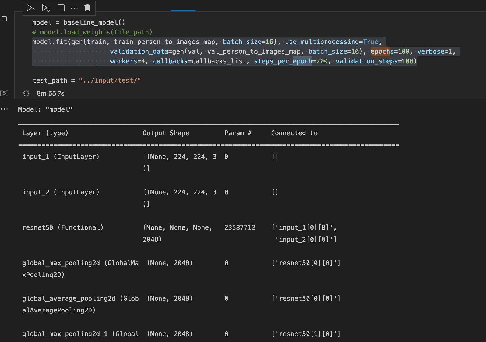Screen dimensions: 486x342
Task: Click the running spinner status icon
Action: click(x=26, y=93)
